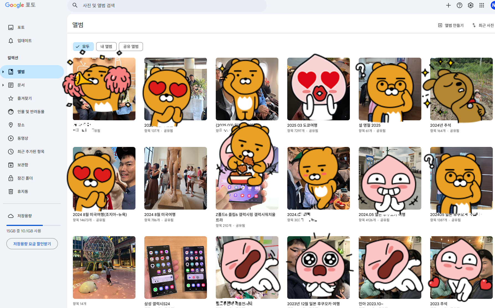Open the 설 명절 2025 album thumbnail
The height and width of the screenshot is (308, 495).
(x=390, y=89)
